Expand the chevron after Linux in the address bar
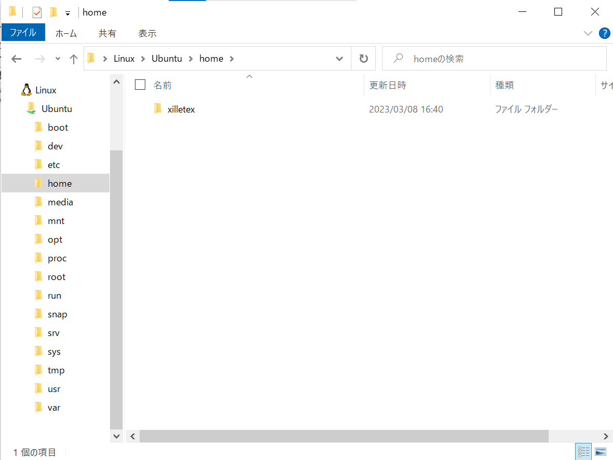Viewport: 613px width, 460px height. 143,59
